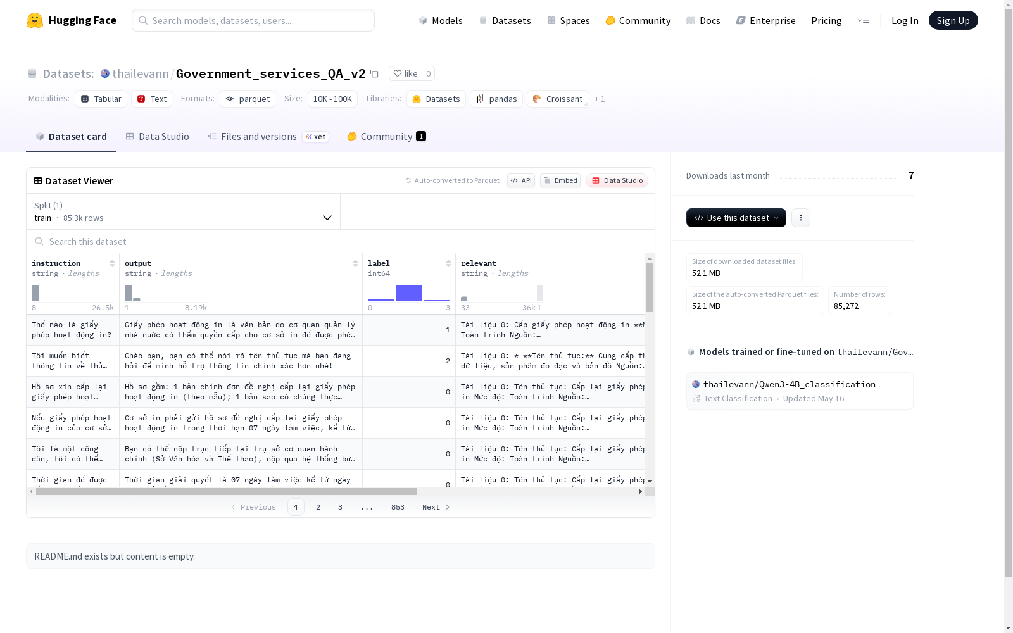
Task: Open Spaces in the top navigation
Action: click(569, 20)
